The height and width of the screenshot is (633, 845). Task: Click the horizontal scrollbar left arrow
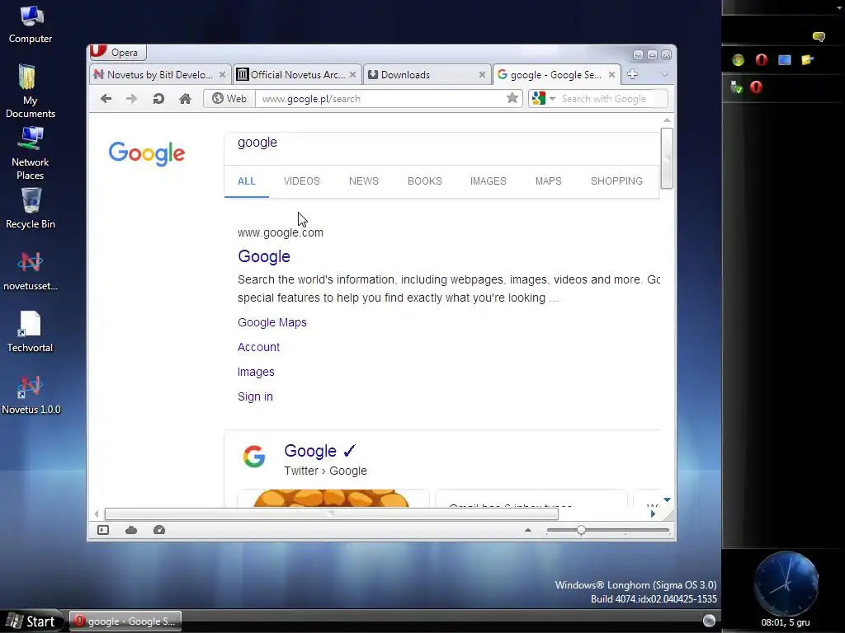[x=97, y=513]
